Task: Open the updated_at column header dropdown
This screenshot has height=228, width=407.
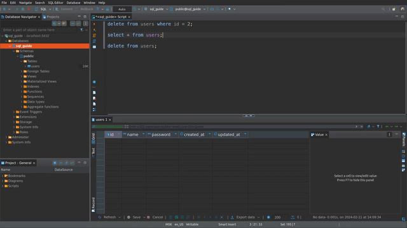Action: pyautogui.click(x=245, y=134)
